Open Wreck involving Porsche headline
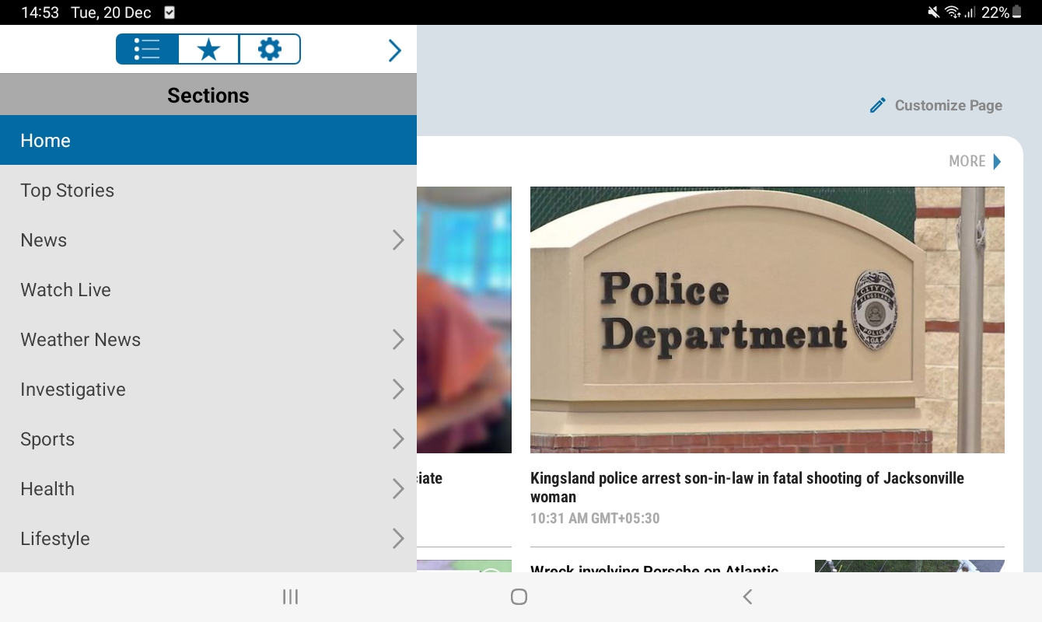This screenshot has height=622, width=1042. [654, 568]
